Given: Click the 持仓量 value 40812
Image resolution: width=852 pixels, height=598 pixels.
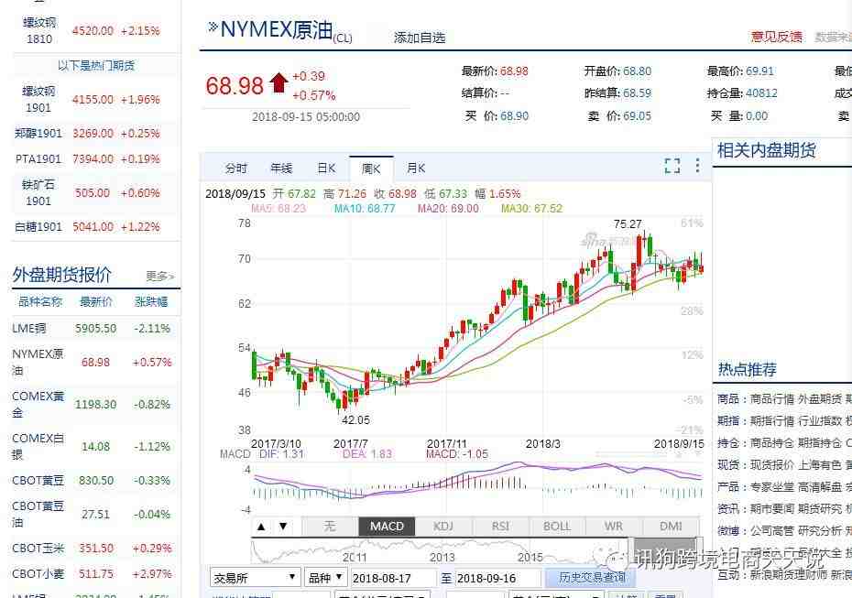Looking at the screenshot, I should 761,93.
